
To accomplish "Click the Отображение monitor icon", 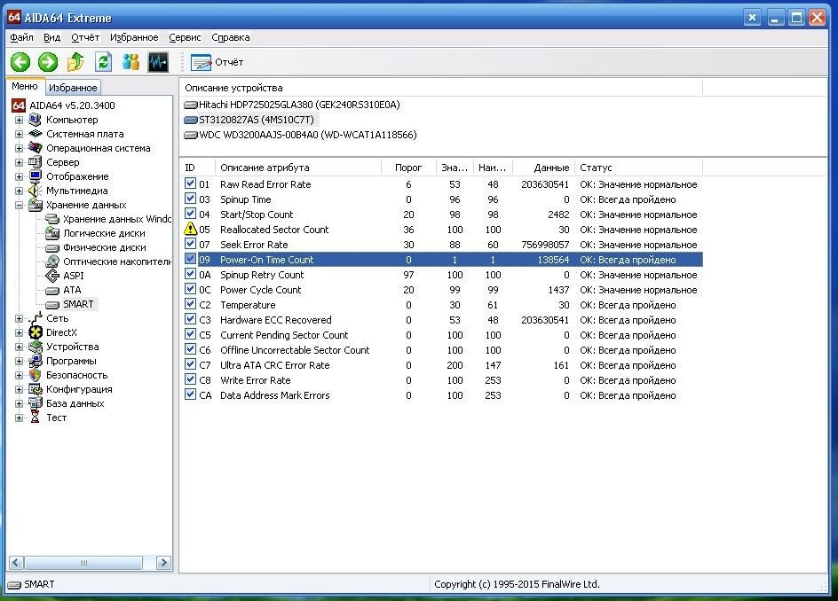I will [x=36, y=176].
